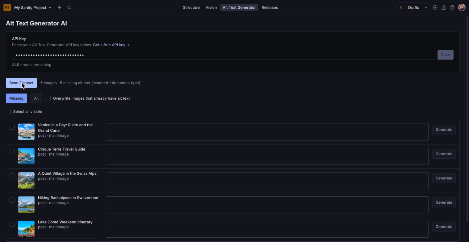Open the Venice Rialto bridge thumbnail
Viewport: 469px width, 242px height.
(x=26, y=132)
